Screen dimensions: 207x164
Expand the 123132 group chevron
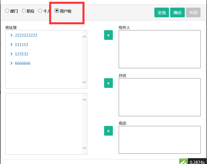click(x=11, y=54)
